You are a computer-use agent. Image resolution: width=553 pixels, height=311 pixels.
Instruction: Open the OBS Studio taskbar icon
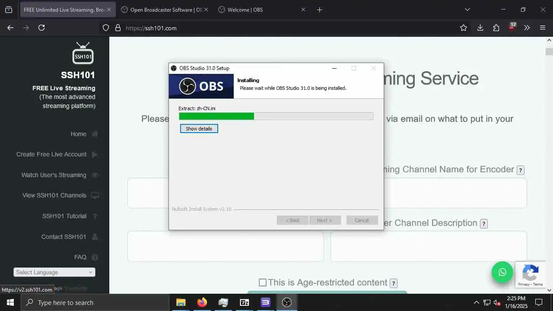(286, 302)
